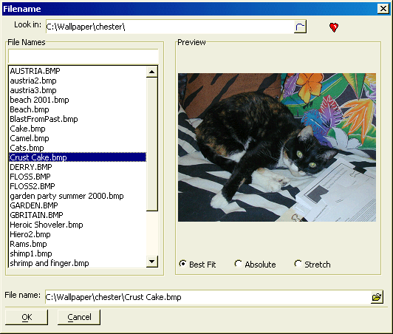Select Rams.bmp in the file list
The height and width of the screenshot is (334, 393).
point(78,244)
